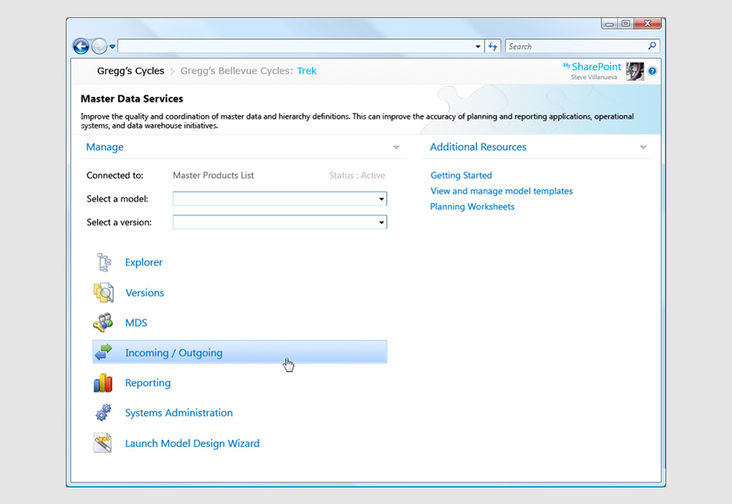Click the browser back arrow button
Viewport: 732px width, 504px height.
pos(81,46)
